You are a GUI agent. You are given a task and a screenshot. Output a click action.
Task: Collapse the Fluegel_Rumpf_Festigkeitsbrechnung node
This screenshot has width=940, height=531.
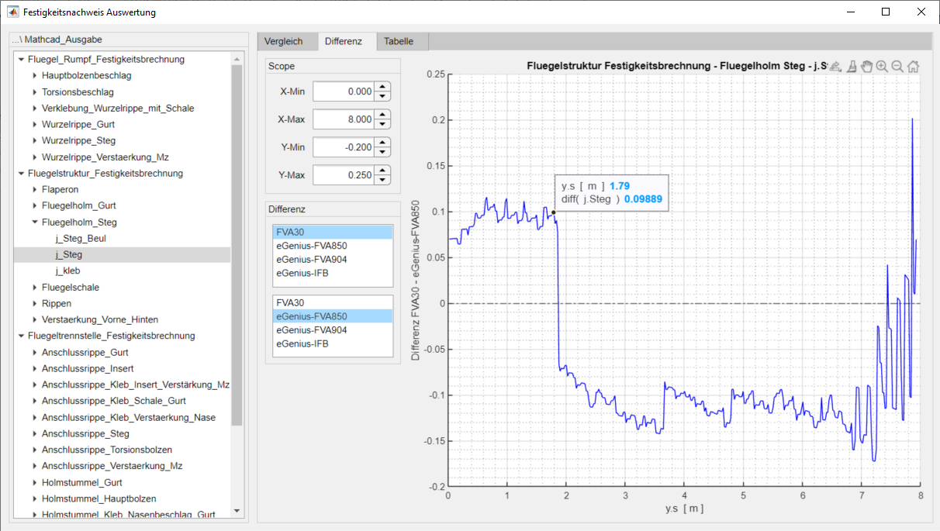click(20, 60)
